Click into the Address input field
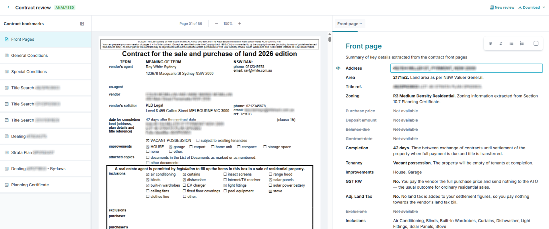This screenshot has height=229, width=549. (x=466, y=68)
